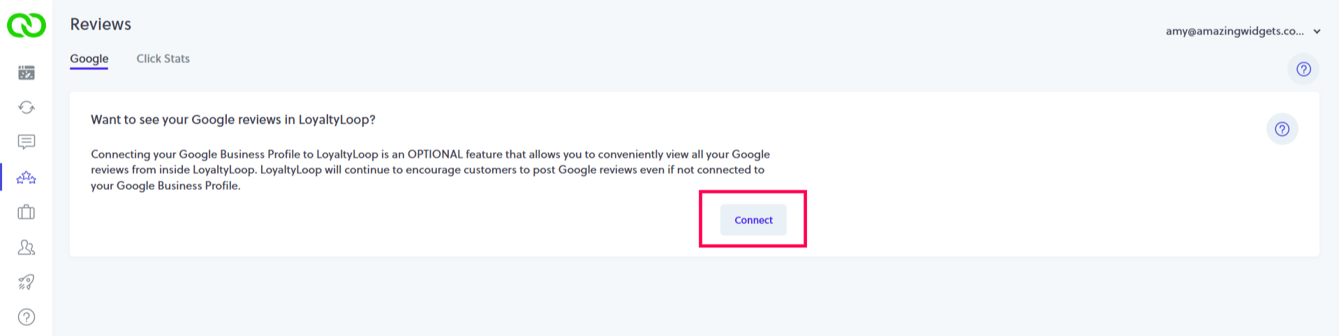Screen dimensions: 1339x336
Task: Switch to the Click Stats tab
Action: click(163, 59)
